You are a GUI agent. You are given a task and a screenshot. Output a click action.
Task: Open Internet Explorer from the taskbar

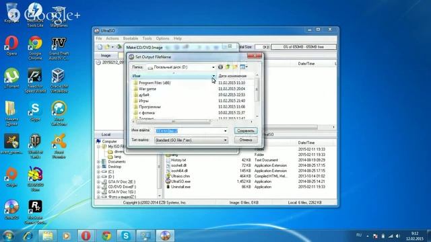tap(28, 236)
